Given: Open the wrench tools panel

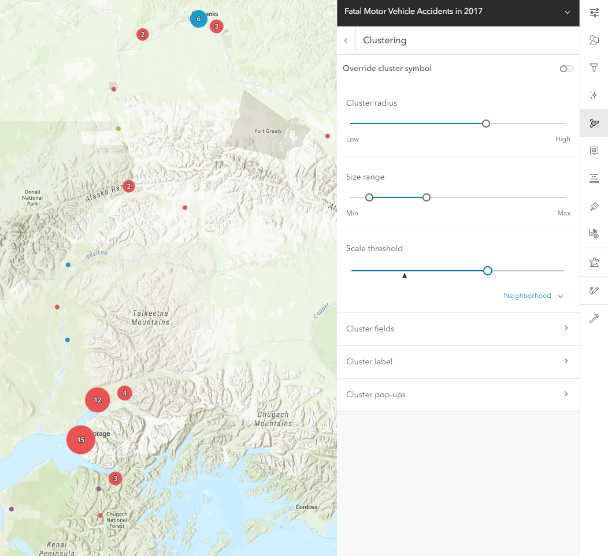Looking at the screenshot, I should click(594, 318).
